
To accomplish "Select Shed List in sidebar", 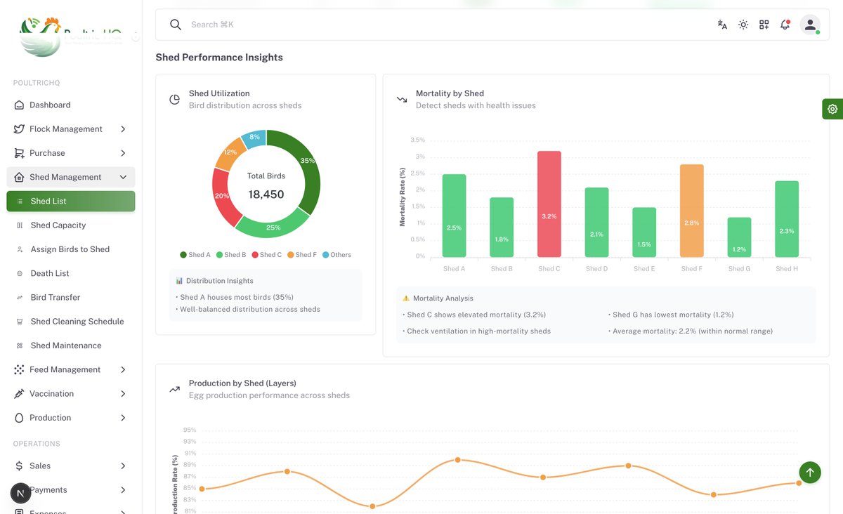I will click(x=71, y=201).
